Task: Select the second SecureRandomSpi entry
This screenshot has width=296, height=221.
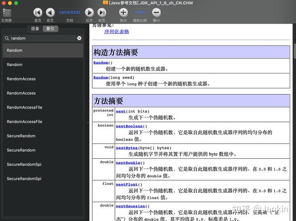Action: point(43,179)
